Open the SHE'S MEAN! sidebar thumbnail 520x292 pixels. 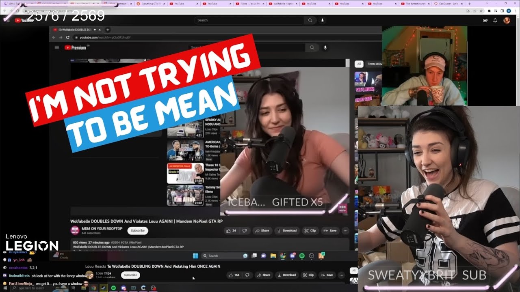(x=368, y=83)
